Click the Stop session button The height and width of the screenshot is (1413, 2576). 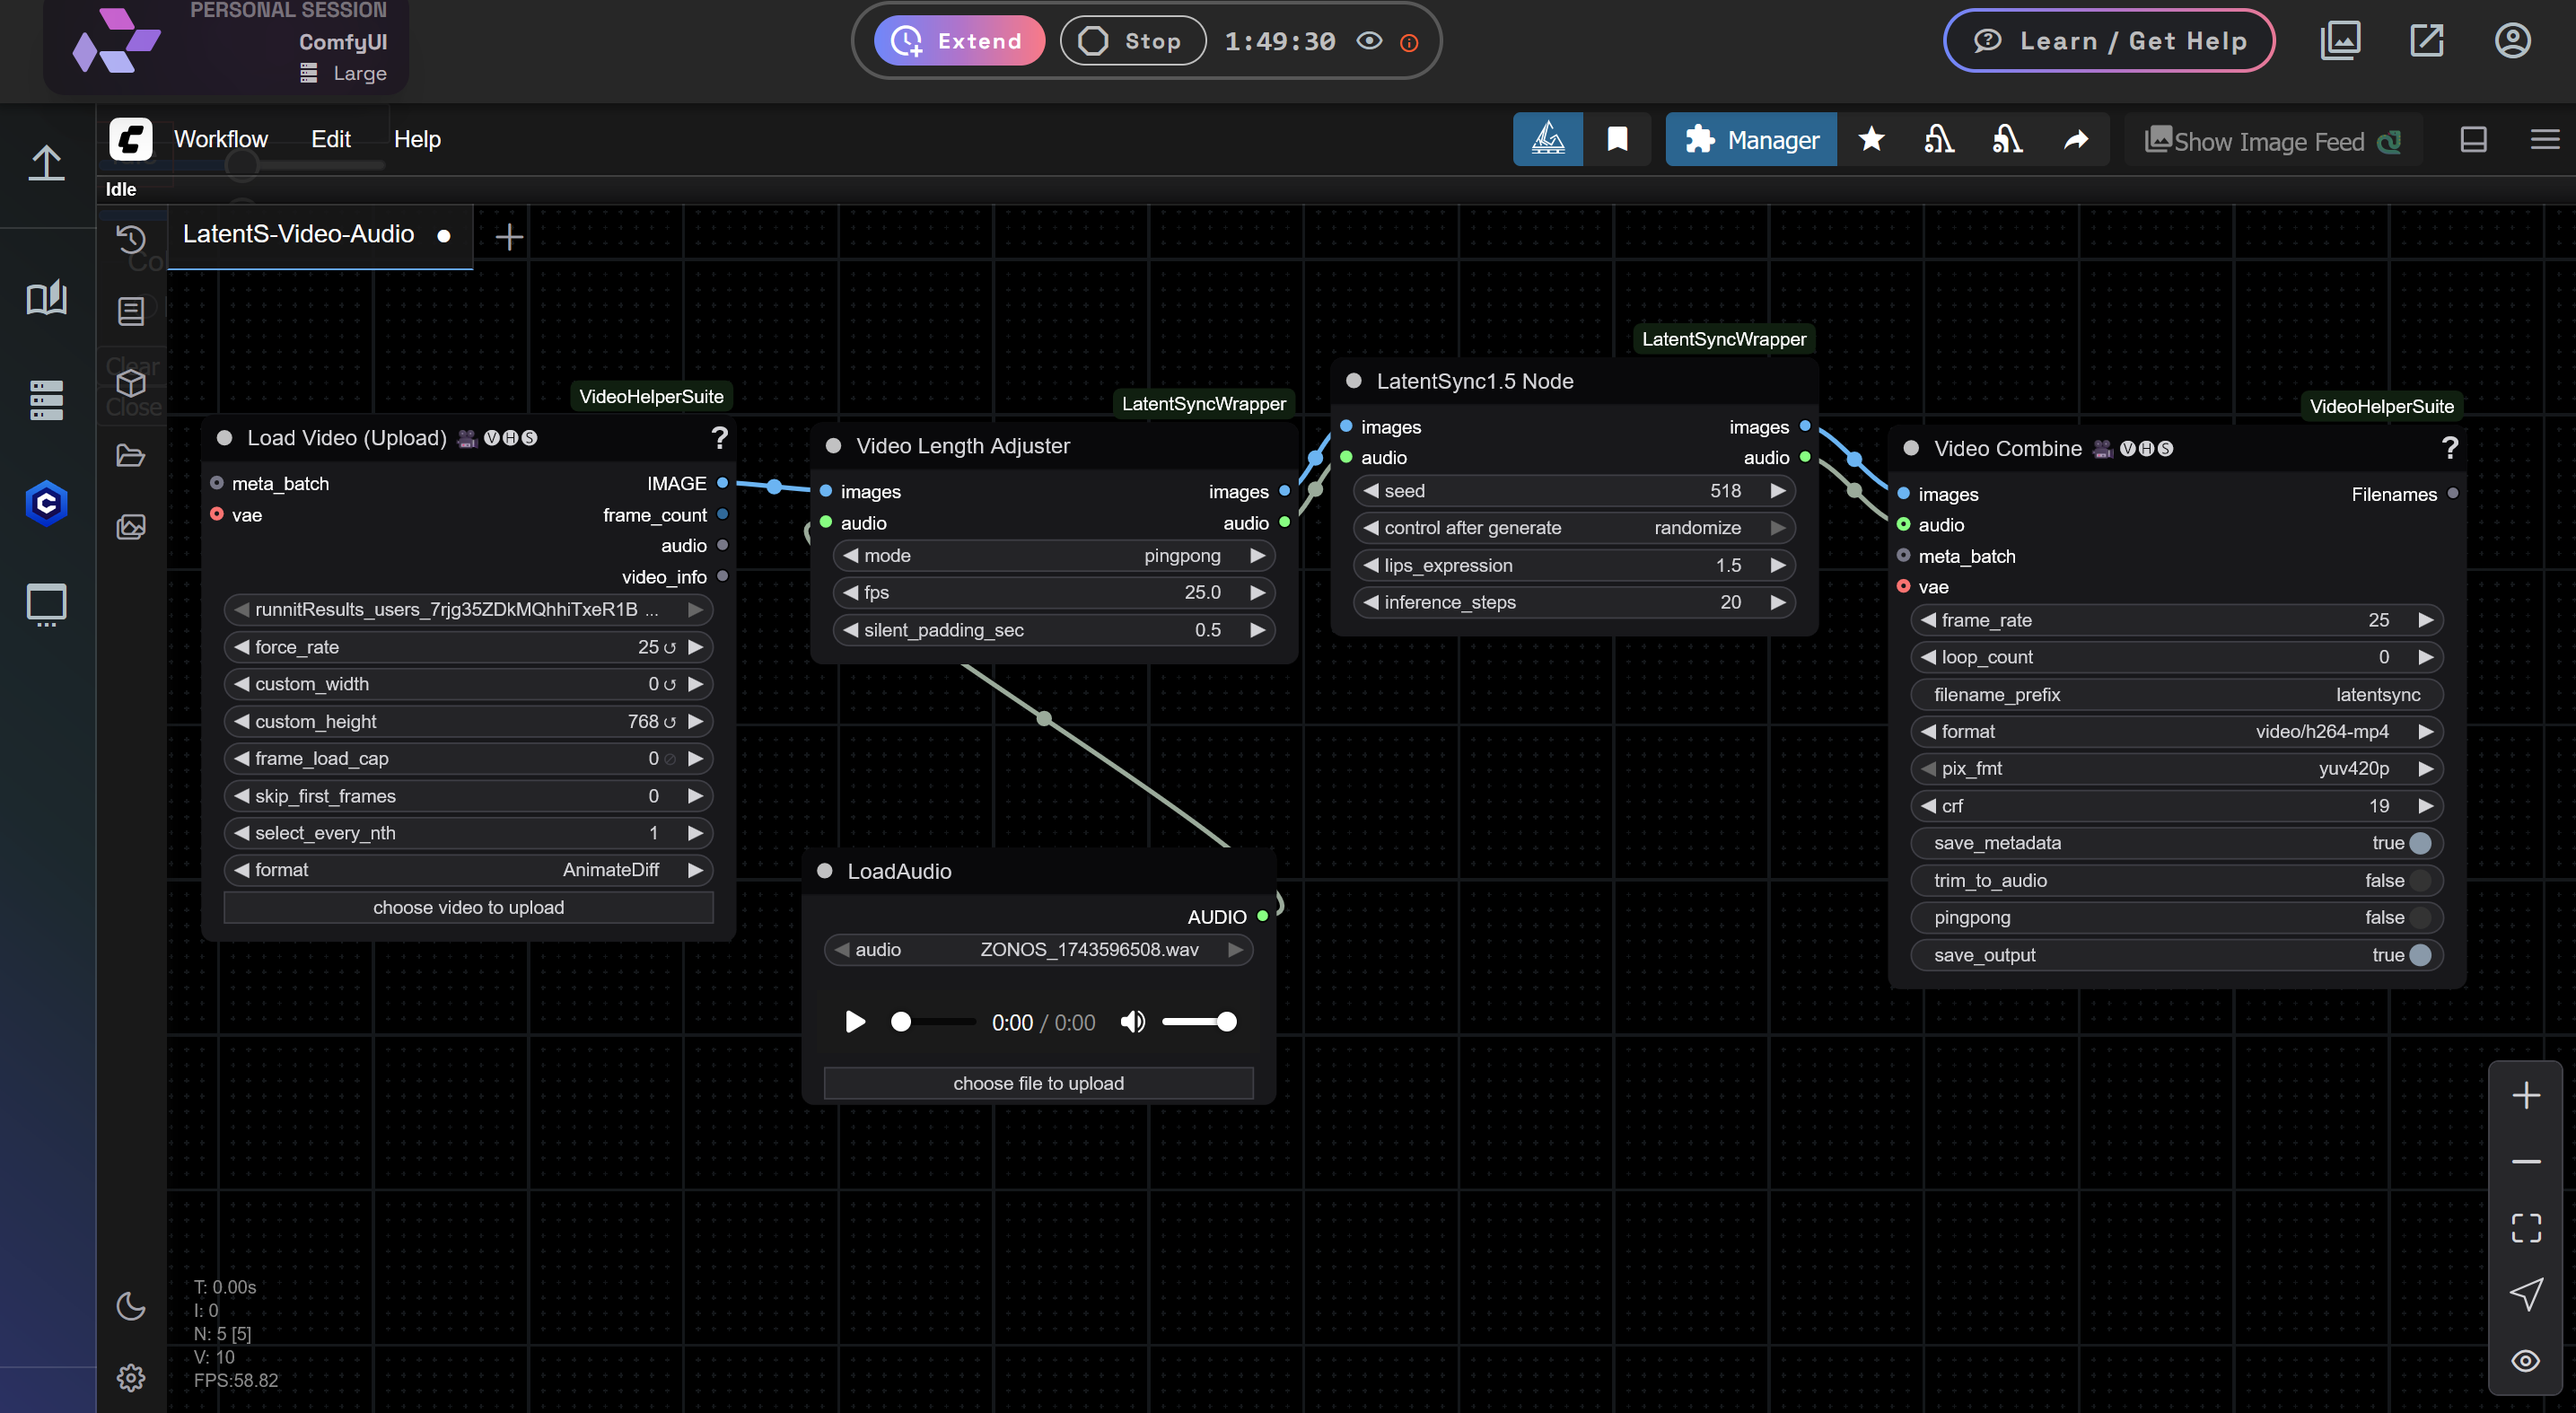coord(1132,41)
